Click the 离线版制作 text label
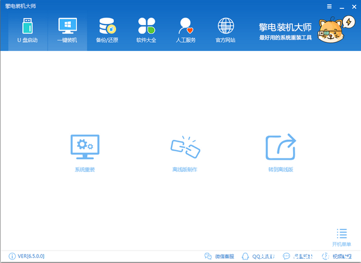This screenshot has width=361, height=263. coord(184,170)
